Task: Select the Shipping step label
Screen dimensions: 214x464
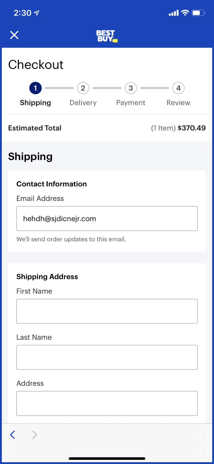Action: [x=35, y=103]
